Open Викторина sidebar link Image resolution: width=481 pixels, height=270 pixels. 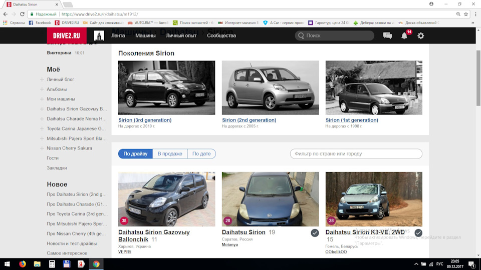click(59, 52)
